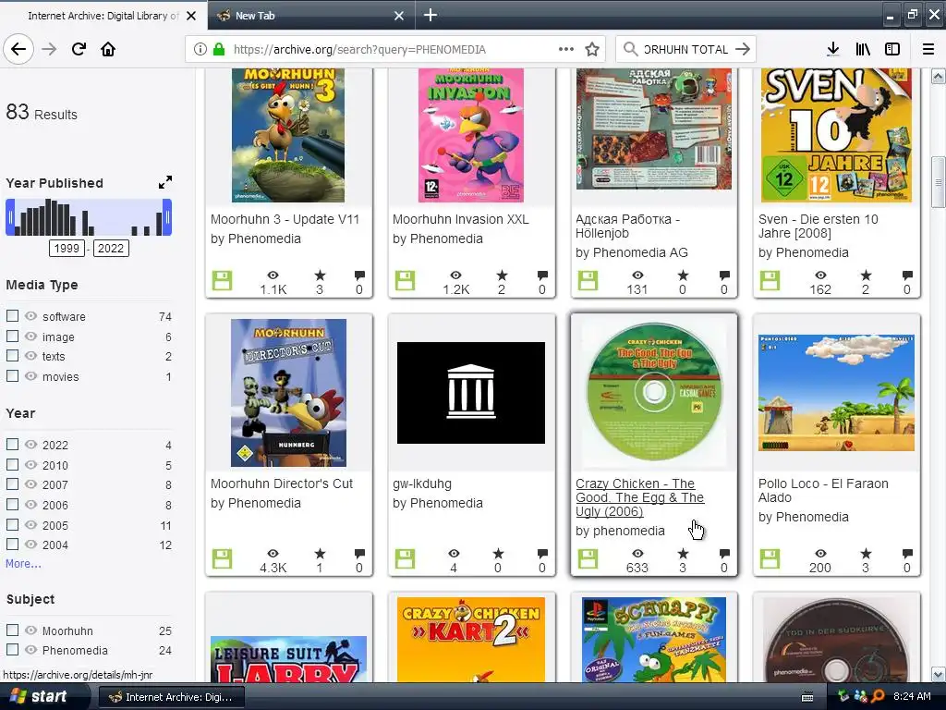Image resolution: width=946 pixels, height=710 pixels.
Task: Check the Phenomedia subject filter
Action: pos(12,649)
